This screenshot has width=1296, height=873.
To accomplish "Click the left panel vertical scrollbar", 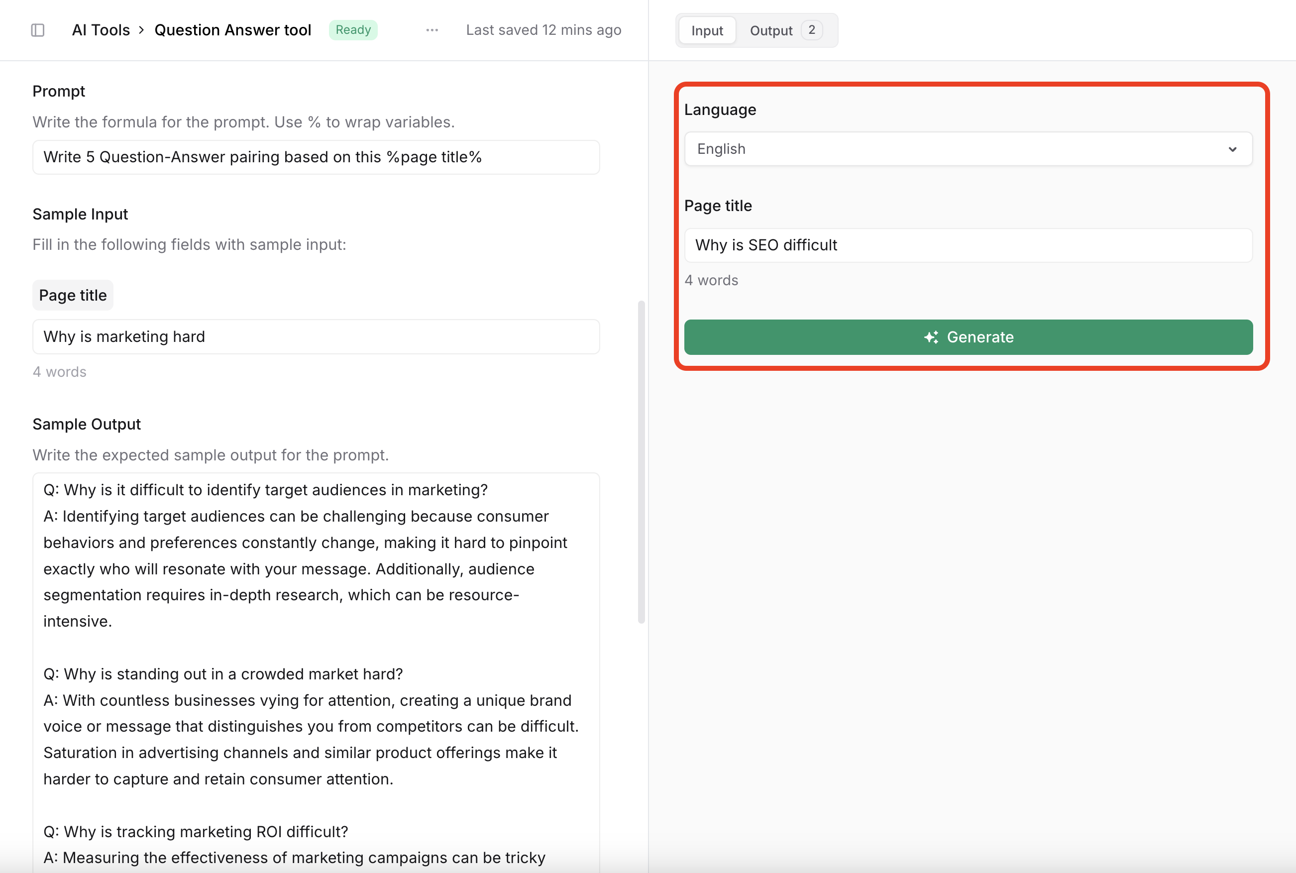I will (x=641, y=462).
